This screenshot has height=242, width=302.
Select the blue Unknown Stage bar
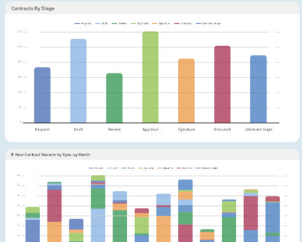click(258, 89)
